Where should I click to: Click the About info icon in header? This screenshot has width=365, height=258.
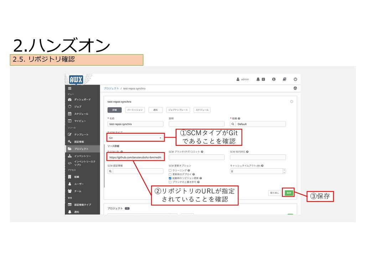point(274,79)
